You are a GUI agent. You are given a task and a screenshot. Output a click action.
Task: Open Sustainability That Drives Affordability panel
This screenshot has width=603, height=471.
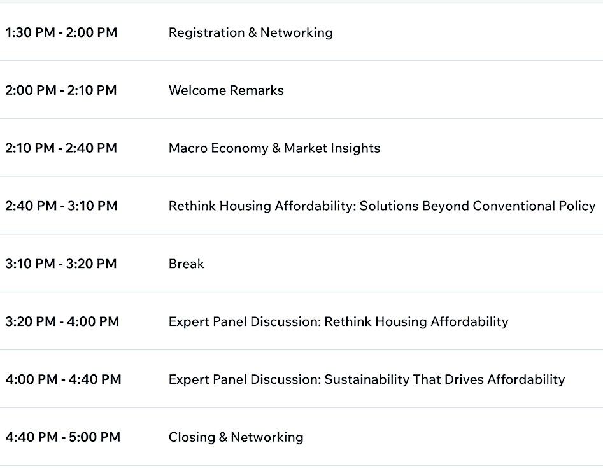click(x=367, y=379)
